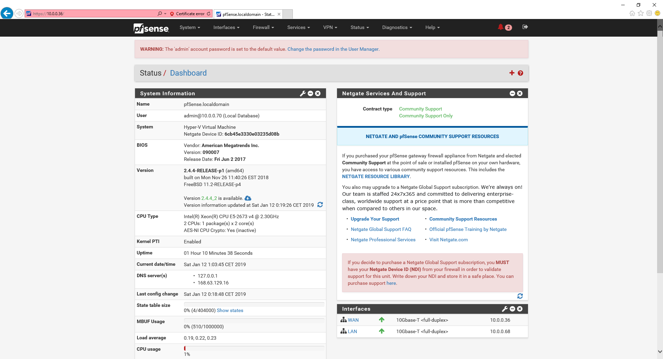Open the notifications bell icon

tap(500, 27)
